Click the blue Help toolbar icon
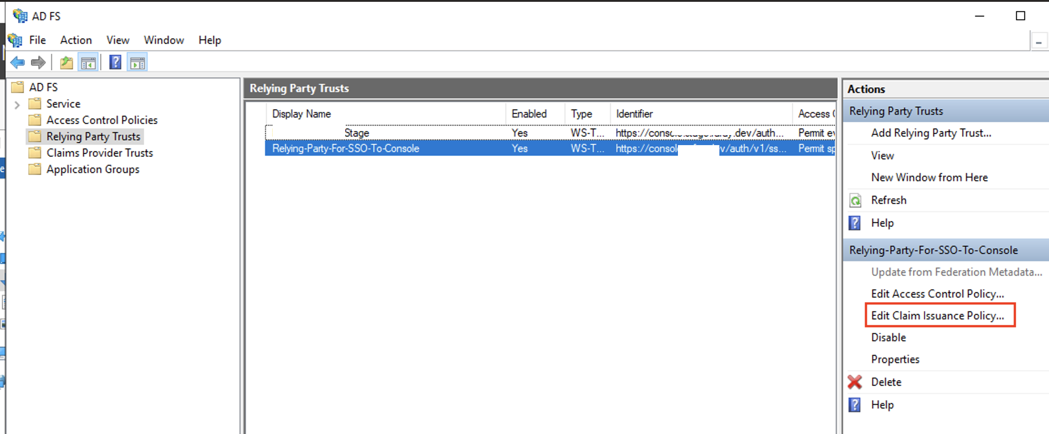 click(x=115, y=62)
